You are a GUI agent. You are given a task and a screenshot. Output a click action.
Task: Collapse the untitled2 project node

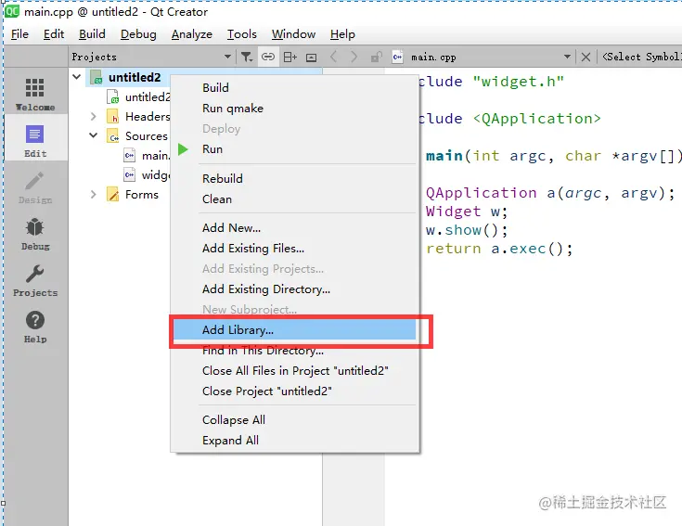[x=76, y=77]
